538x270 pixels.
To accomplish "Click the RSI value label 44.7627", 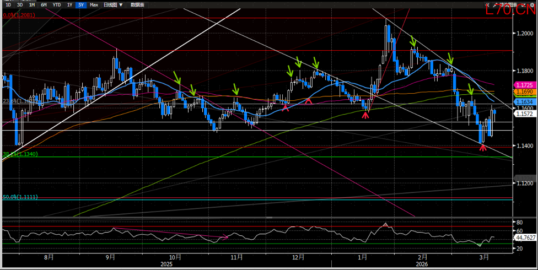I will click(525, 237).
